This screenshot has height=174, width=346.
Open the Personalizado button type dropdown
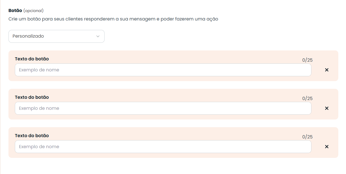pyautogui.click(x=56, y=36)
